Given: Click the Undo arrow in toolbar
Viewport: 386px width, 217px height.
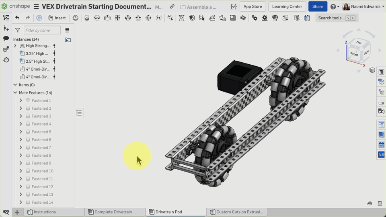Looking at the screenshot, I should click(17, 18).
